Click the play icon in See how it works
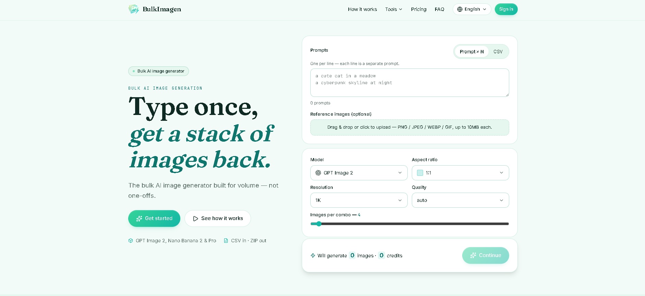The image size is (645, 296). [195, 218]
